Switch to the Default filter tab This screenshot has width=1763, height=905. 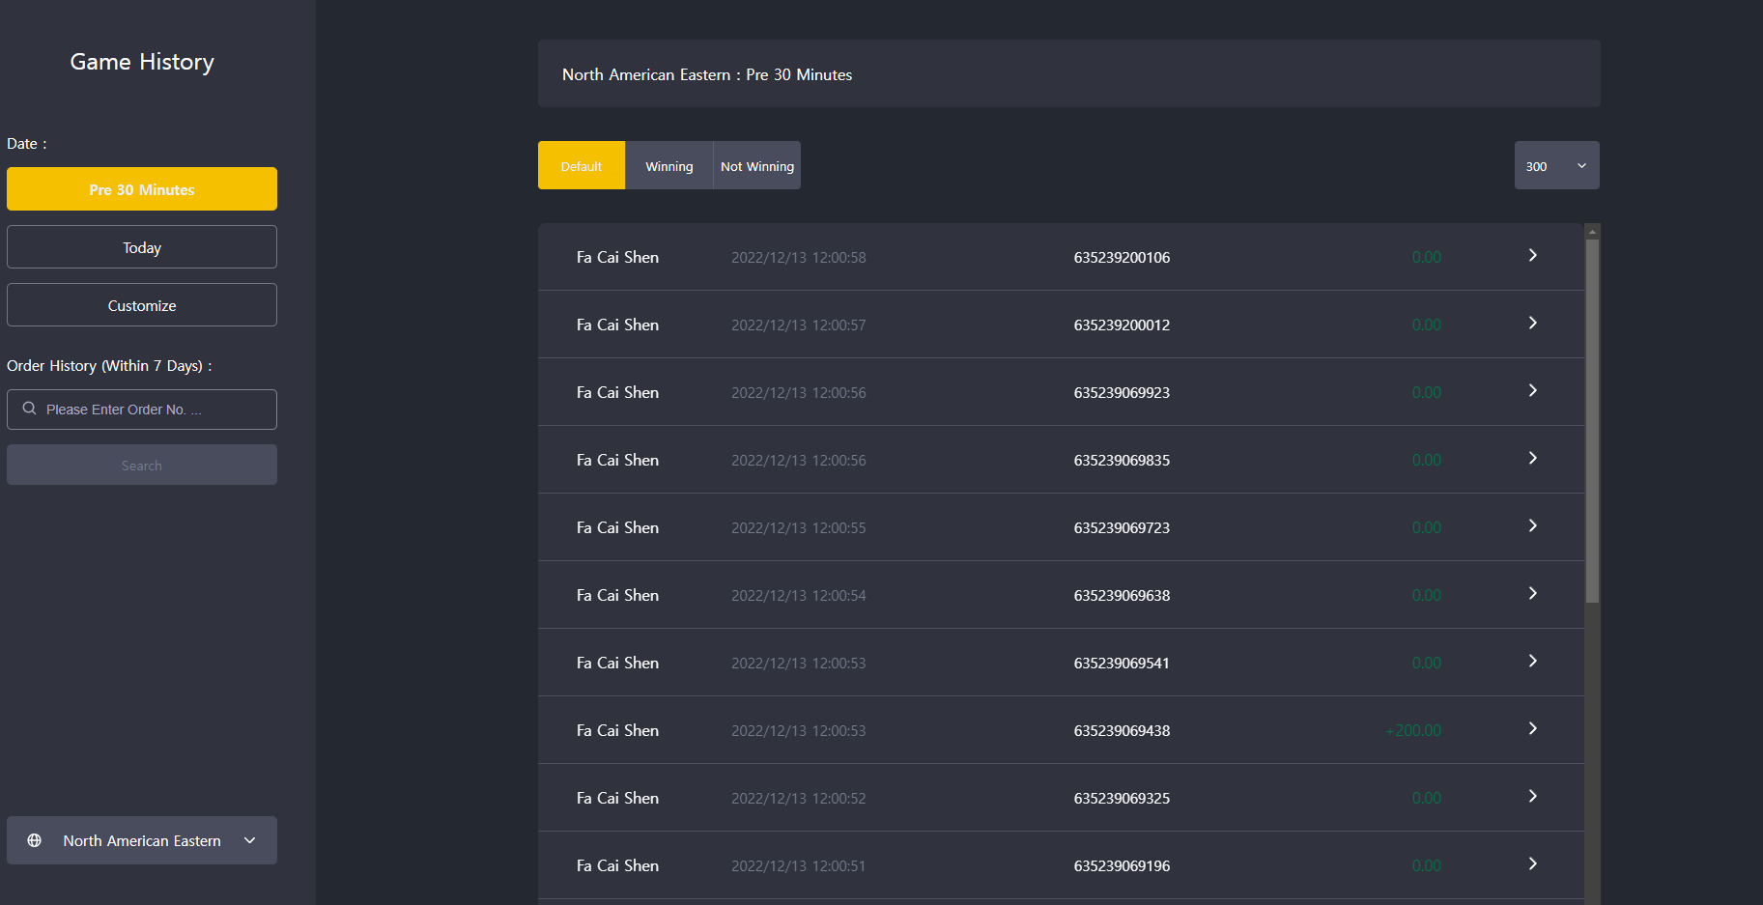point(582,165)
